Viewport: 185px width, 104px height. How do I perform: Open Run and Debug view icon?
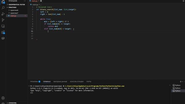[3, 14]
